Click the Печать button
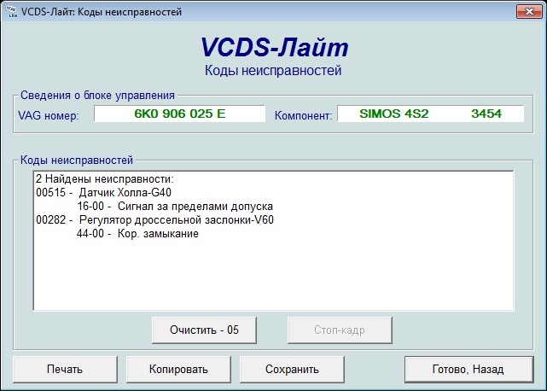 pyautogui.click(x=65, y=370)
